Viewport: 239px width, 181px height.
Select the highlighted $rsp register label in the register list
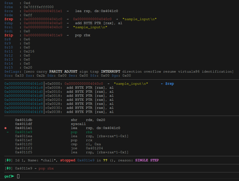tap(9, 19)
